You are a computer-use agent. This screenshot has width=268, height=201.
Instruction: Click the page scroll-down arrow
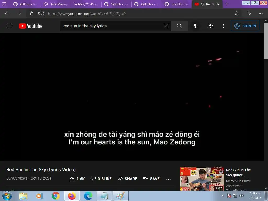coord(266,188)
